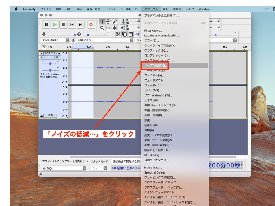Image resolution: width=275 pixels, height=206 pixels.
Task: Open the Apple menu
Action: click(16, 9)
